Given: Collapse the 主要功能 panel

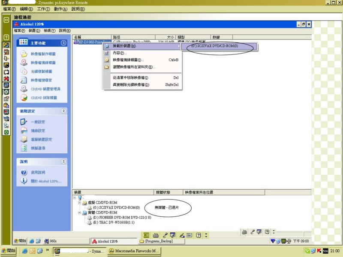Looking at the screenshot, I should click(x=63, y=43).
